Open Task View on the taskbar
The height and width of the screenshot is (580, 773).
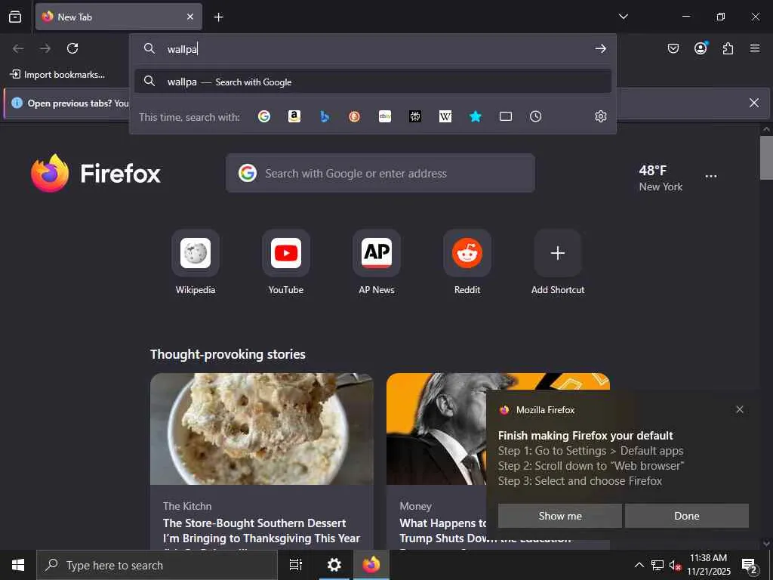[x=296, y=565]
